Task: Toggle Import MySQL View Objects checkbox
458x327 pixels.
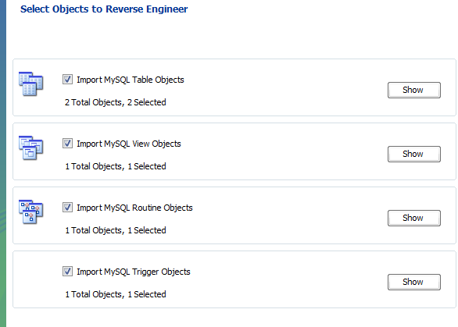Action: point(67,144)
